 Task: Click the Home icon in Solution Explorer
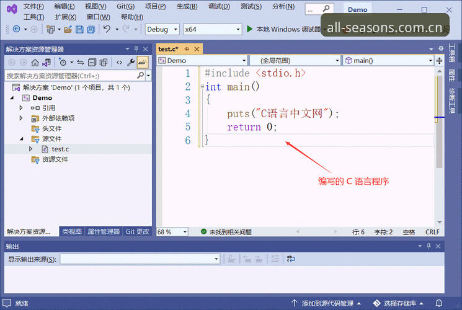[35, 63]
